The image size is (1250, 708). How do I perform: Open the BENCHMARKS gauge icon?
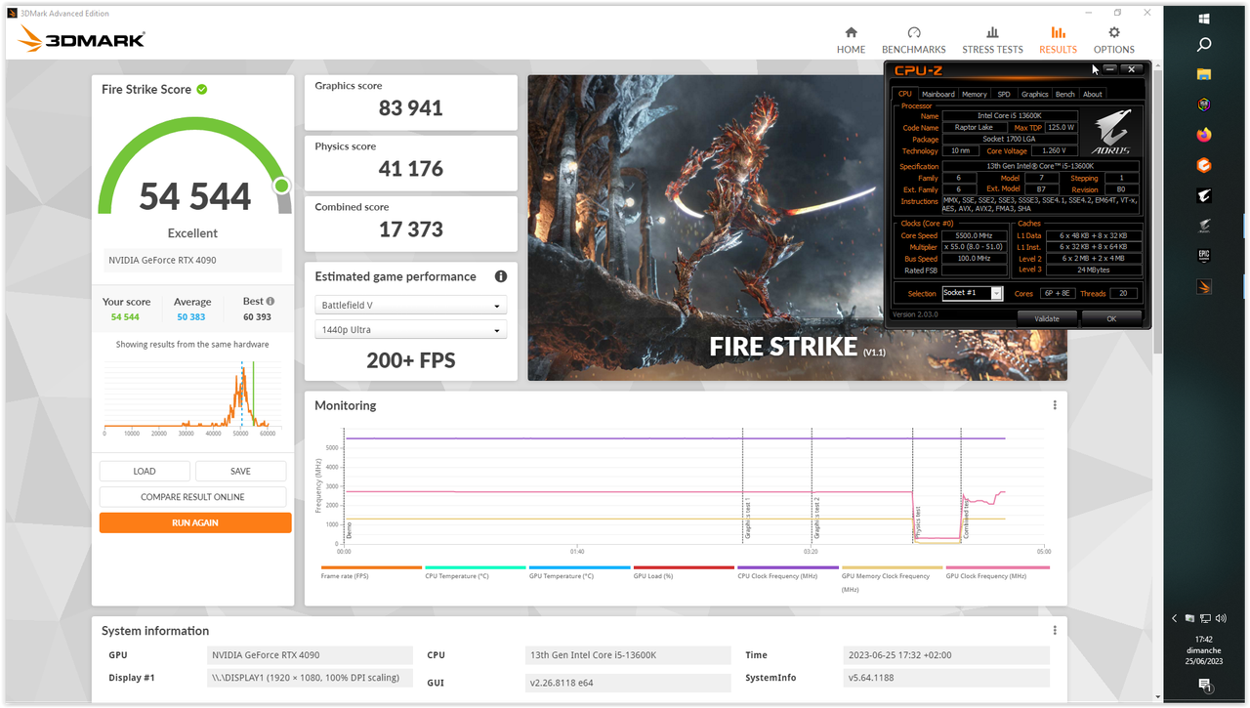(914, 32)
